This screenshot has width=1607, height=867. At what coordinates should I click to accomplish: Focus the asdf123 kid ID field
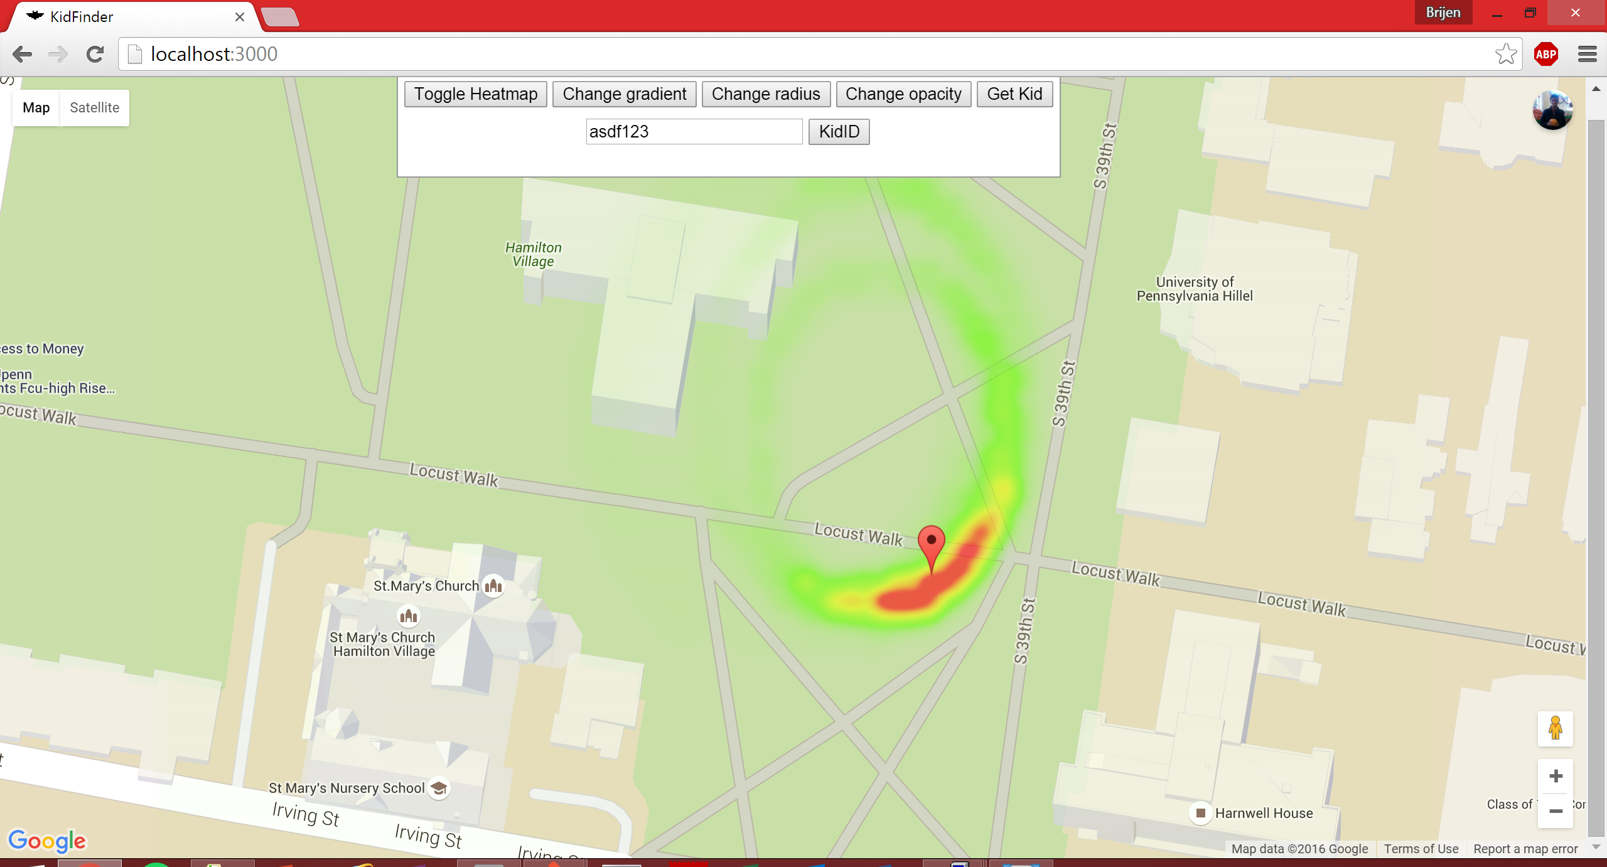tap(694, 132)
